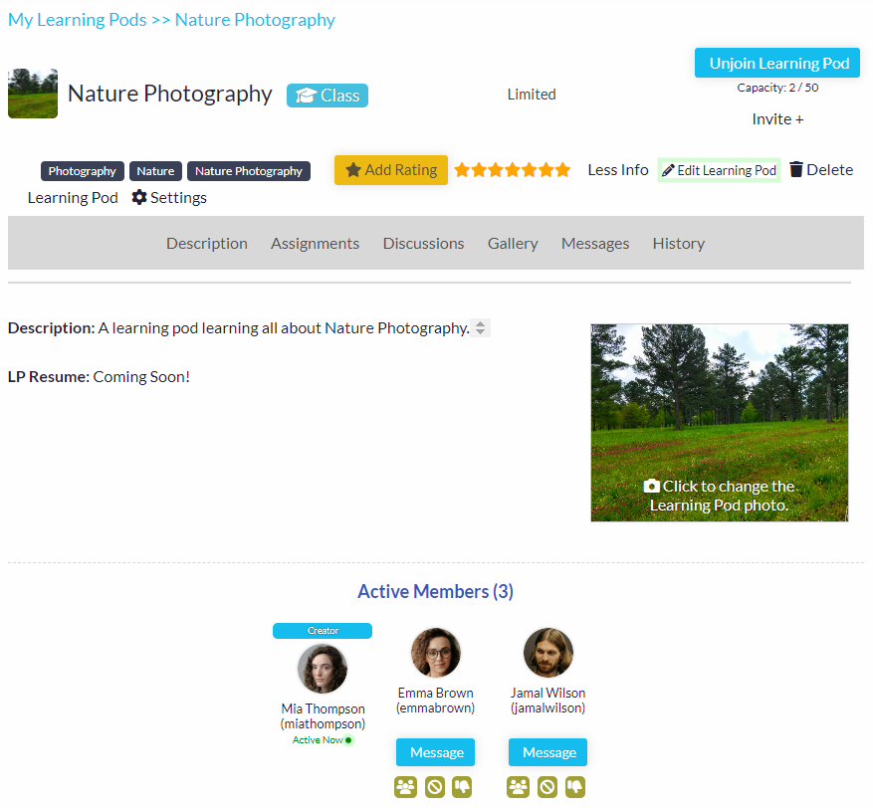This screenshot has height=808, width=873.
Task: Click the pencil icon in Edit Learning Pod
Action: point(668,170)
